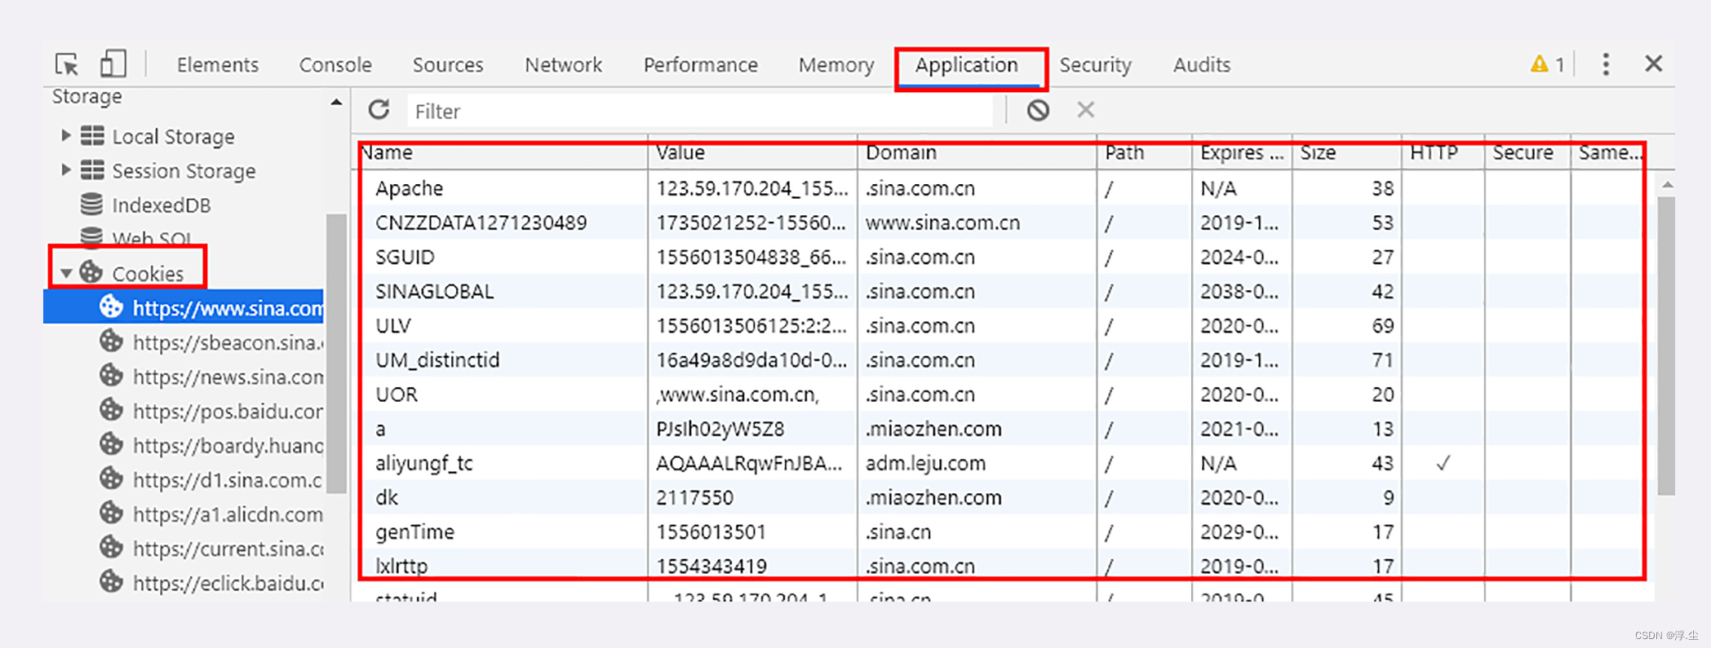Screen dimensions: 1711x648
Task: Select the https://news.sina.com cookie origin
Action: (x=228, y=377)
